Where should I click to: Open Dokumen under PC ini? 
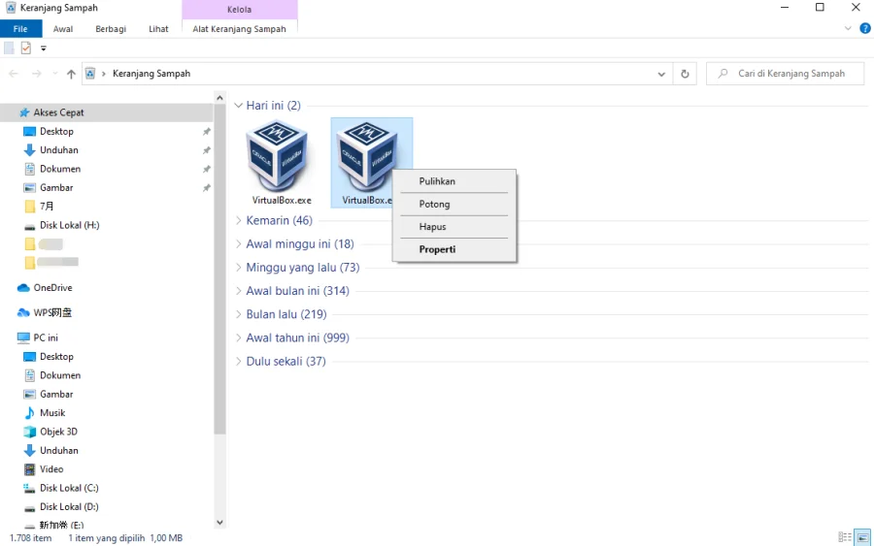[x=59, y=375]
